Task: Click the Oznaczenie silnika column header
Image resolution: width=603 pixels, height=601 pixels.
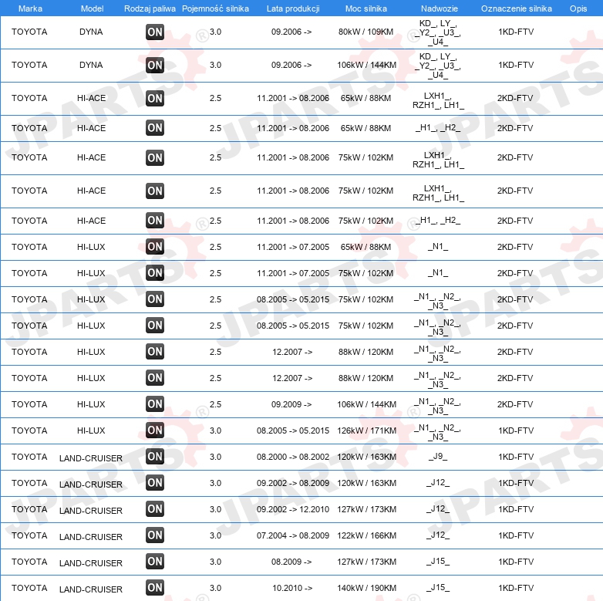Action: coord(517,8)
